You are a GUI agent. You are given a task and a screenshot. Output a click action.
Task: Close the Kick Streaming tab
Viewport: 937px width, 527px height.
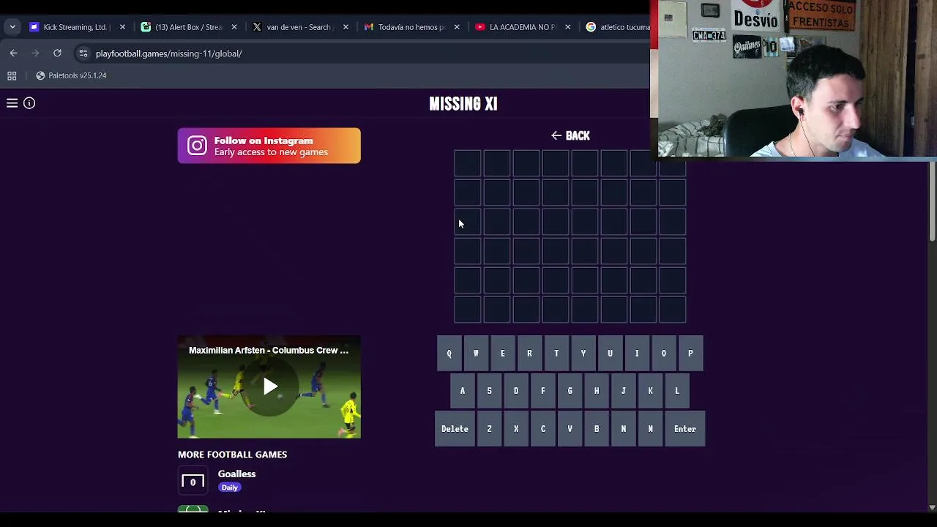(x=122, y=27)
